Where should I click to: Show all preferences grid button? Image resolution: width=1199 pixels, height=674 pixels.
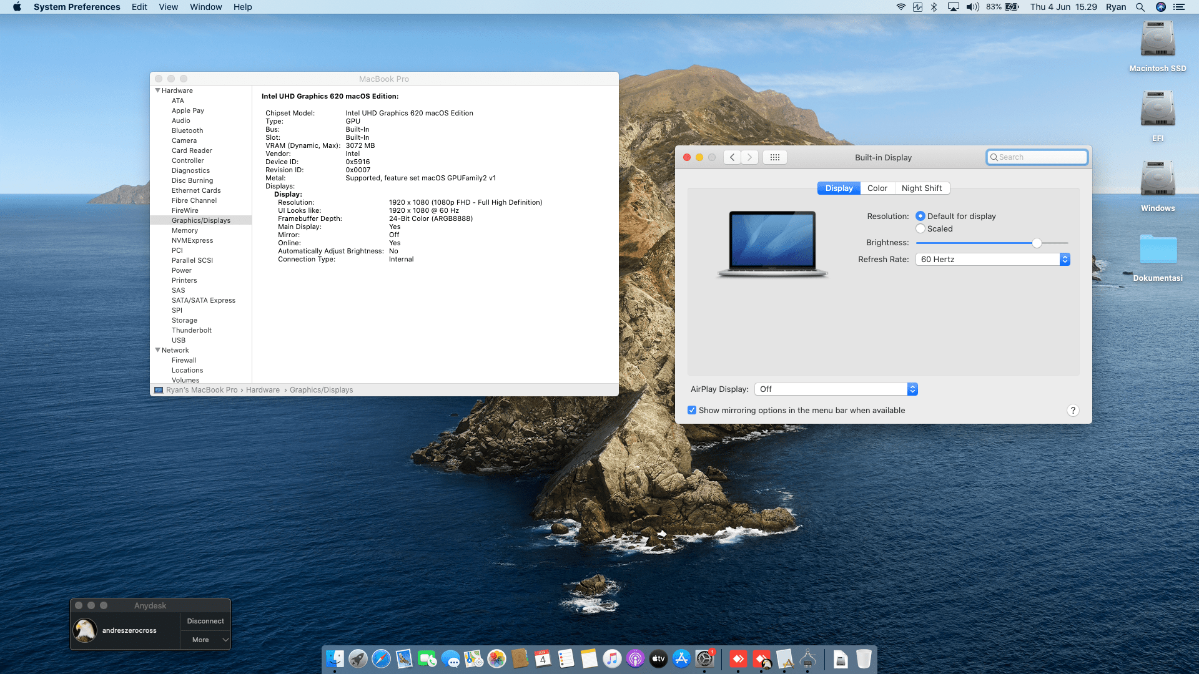774,157
